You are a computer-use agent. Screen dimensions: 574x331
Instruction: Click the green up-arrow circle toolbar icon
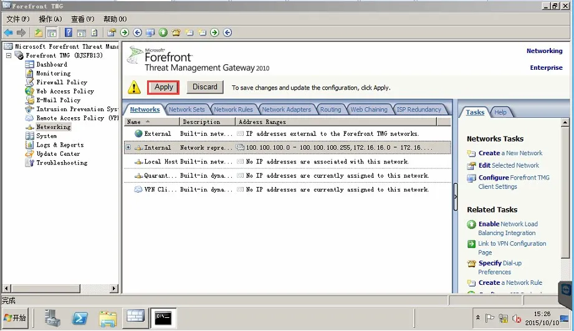(163, 32)
